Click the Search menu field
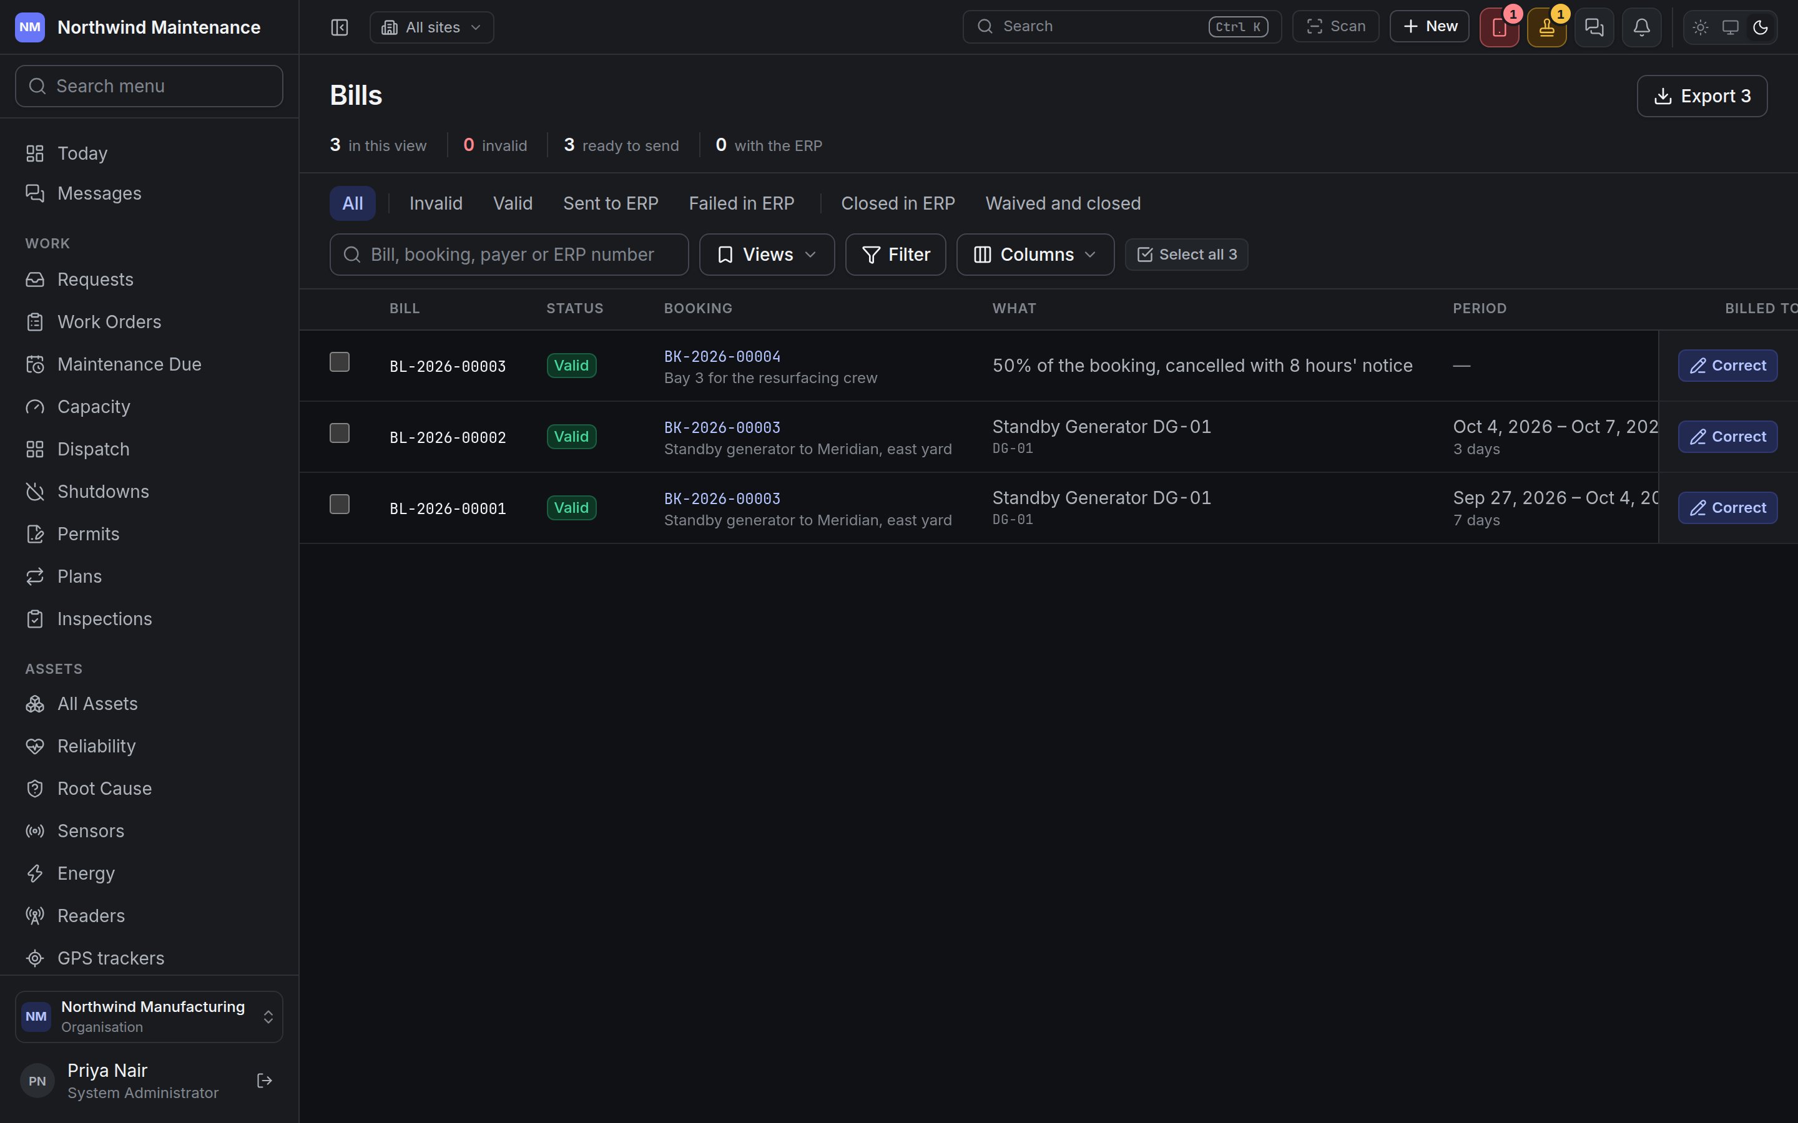This screenshot has width=1798, height=1123. (x=149, y=86)
